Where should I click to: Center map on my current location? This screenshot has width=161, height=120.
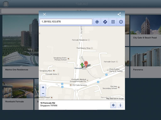tap(97, 22)
